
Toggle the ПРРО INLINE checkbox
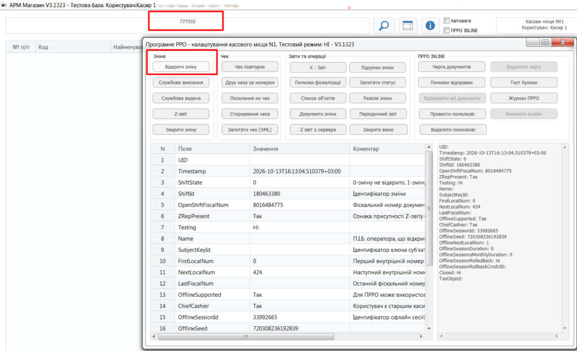click(447, 30)
